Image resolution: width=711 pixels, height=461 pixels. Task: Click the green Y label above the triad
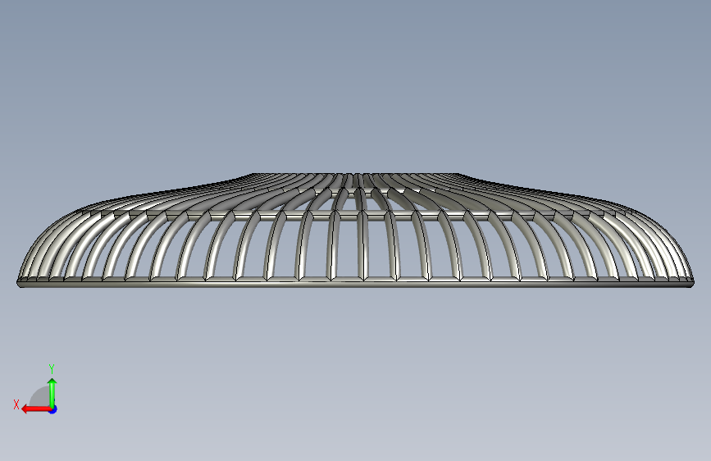(x=52, y=368)
